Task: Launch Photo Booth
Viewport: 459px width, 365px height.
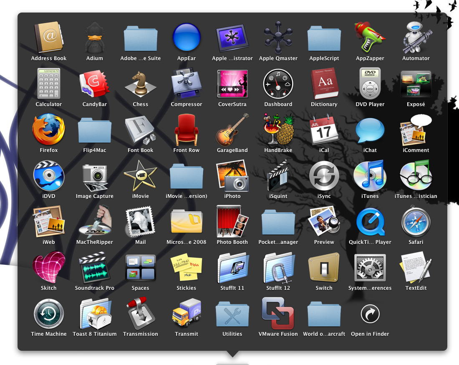Action: click(x=232, y=221)
